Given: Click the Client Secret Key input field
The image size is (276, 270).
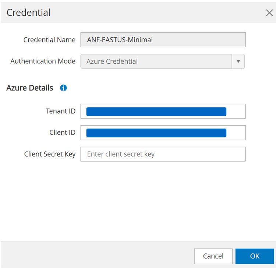Looking at the screenshot, I should (x=163, y=154).
